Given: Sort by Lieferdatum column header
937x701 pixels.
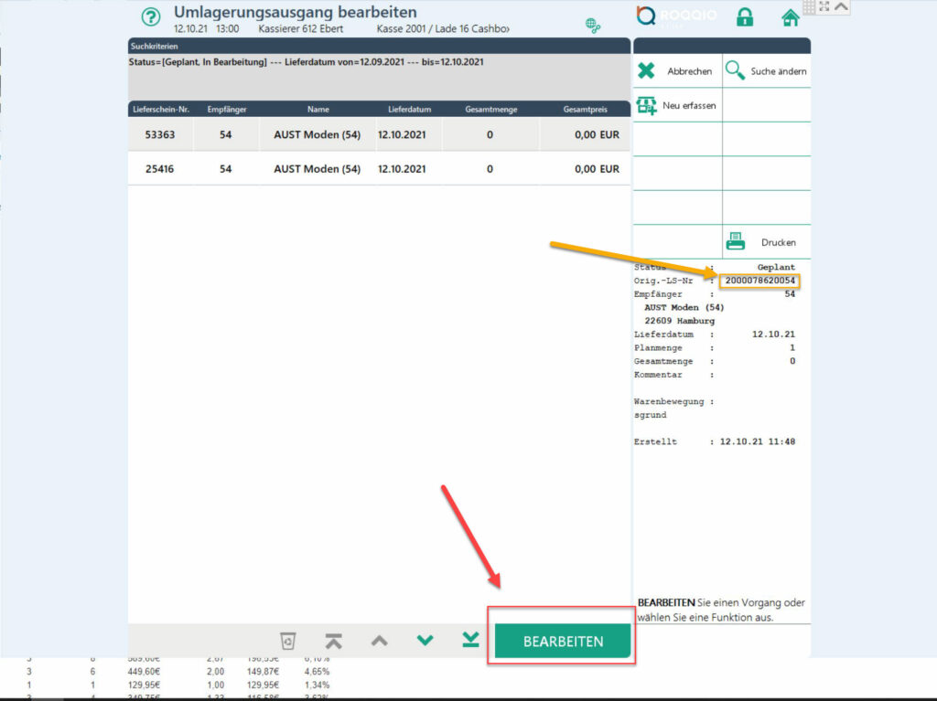Looking at the screenshot, I should (x=404, y=110).
